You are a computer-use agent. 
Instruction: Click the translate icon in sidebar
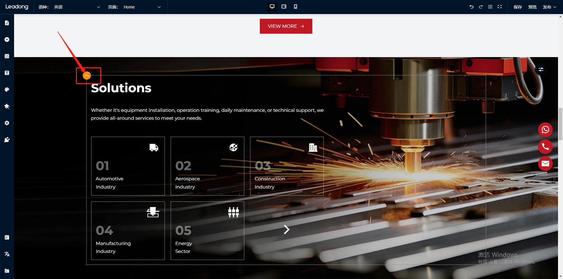click(7, 254)
